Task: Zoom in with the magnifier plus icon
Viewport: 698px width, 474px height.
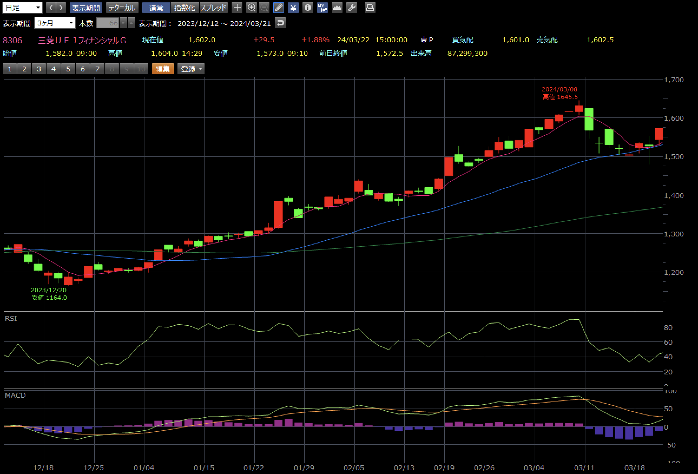Action: [x=251, y=8]
